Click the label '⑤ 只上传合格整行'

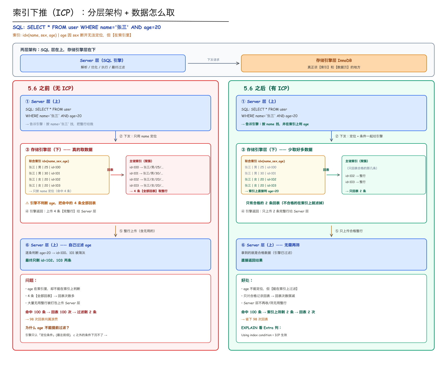[349, 231]
